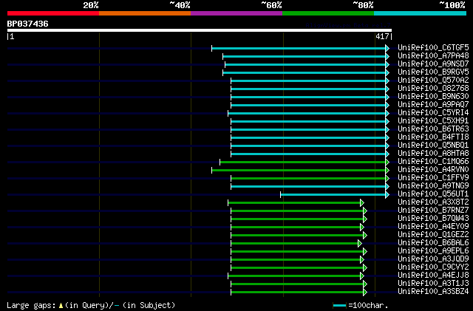Select the UniRef100_B6TR63 entry
This screenshot has width=473, height=311.
pyautogui.click(x=433, y=129)
